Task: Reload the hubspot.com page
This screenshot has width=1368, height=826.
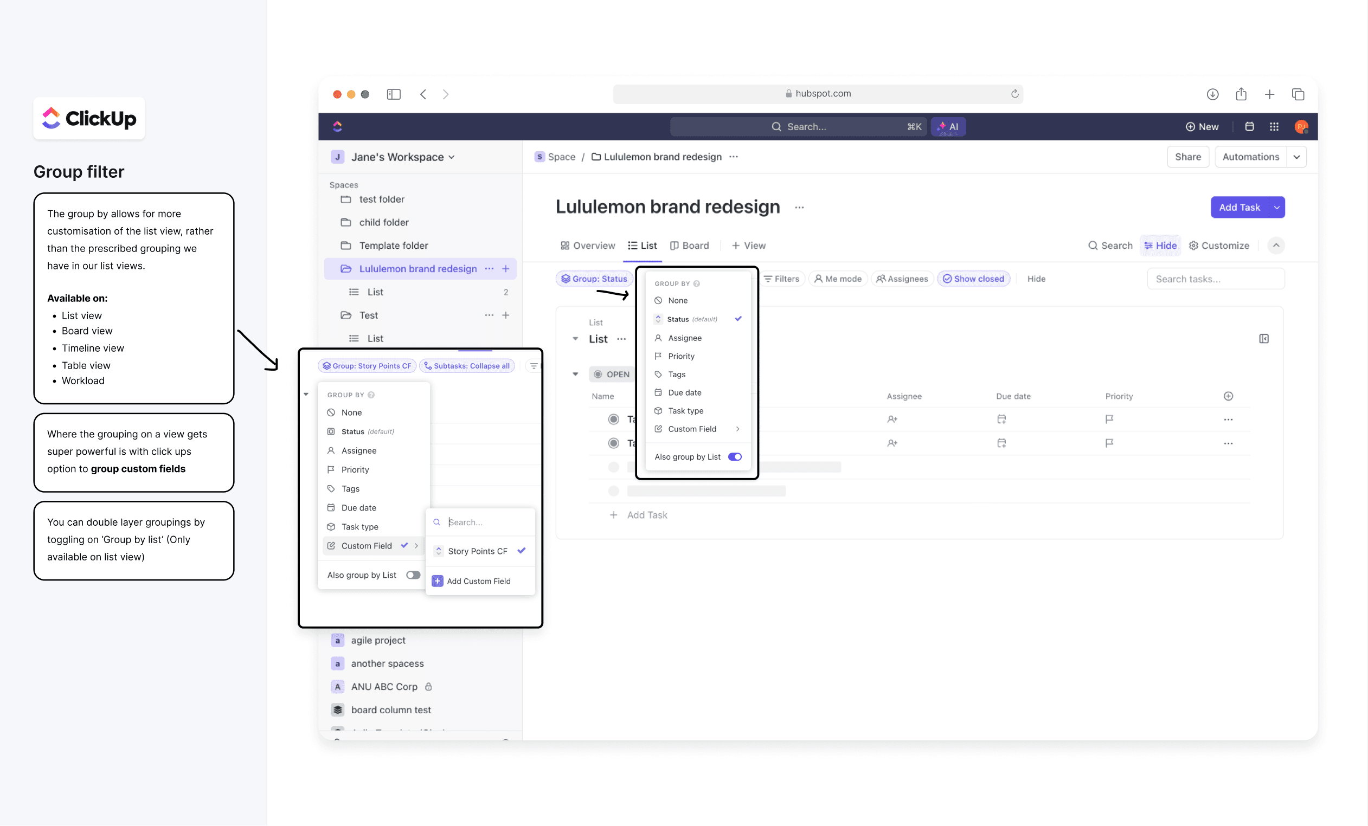Action: click(1015, 93)
